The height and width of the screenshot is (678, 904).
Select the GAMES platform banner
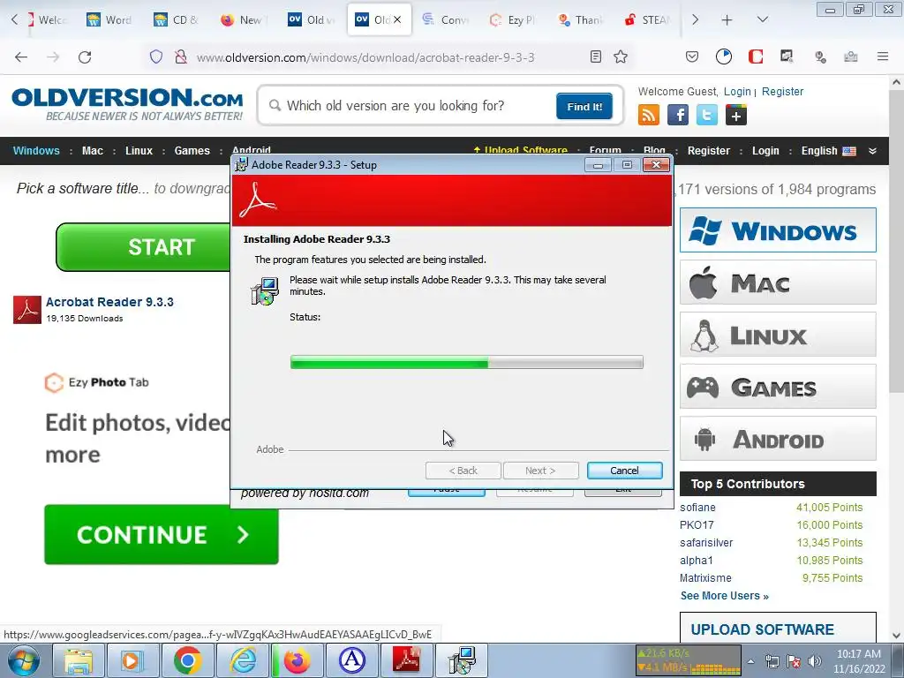778,387
